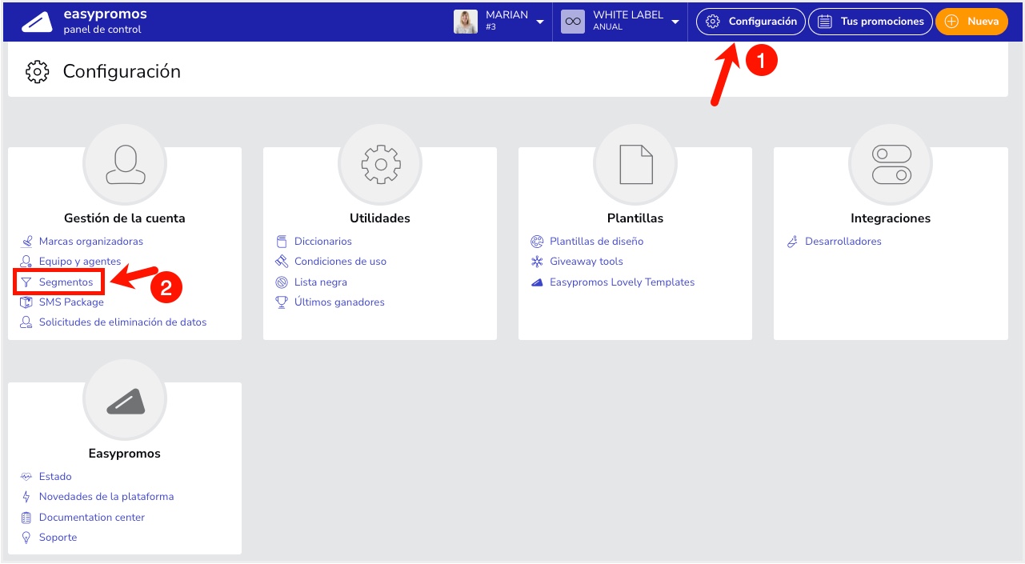Open the Documentation center link
The height and width of the screenshot is (564, 1025).
pyautogui.click(x=92, y=518)
